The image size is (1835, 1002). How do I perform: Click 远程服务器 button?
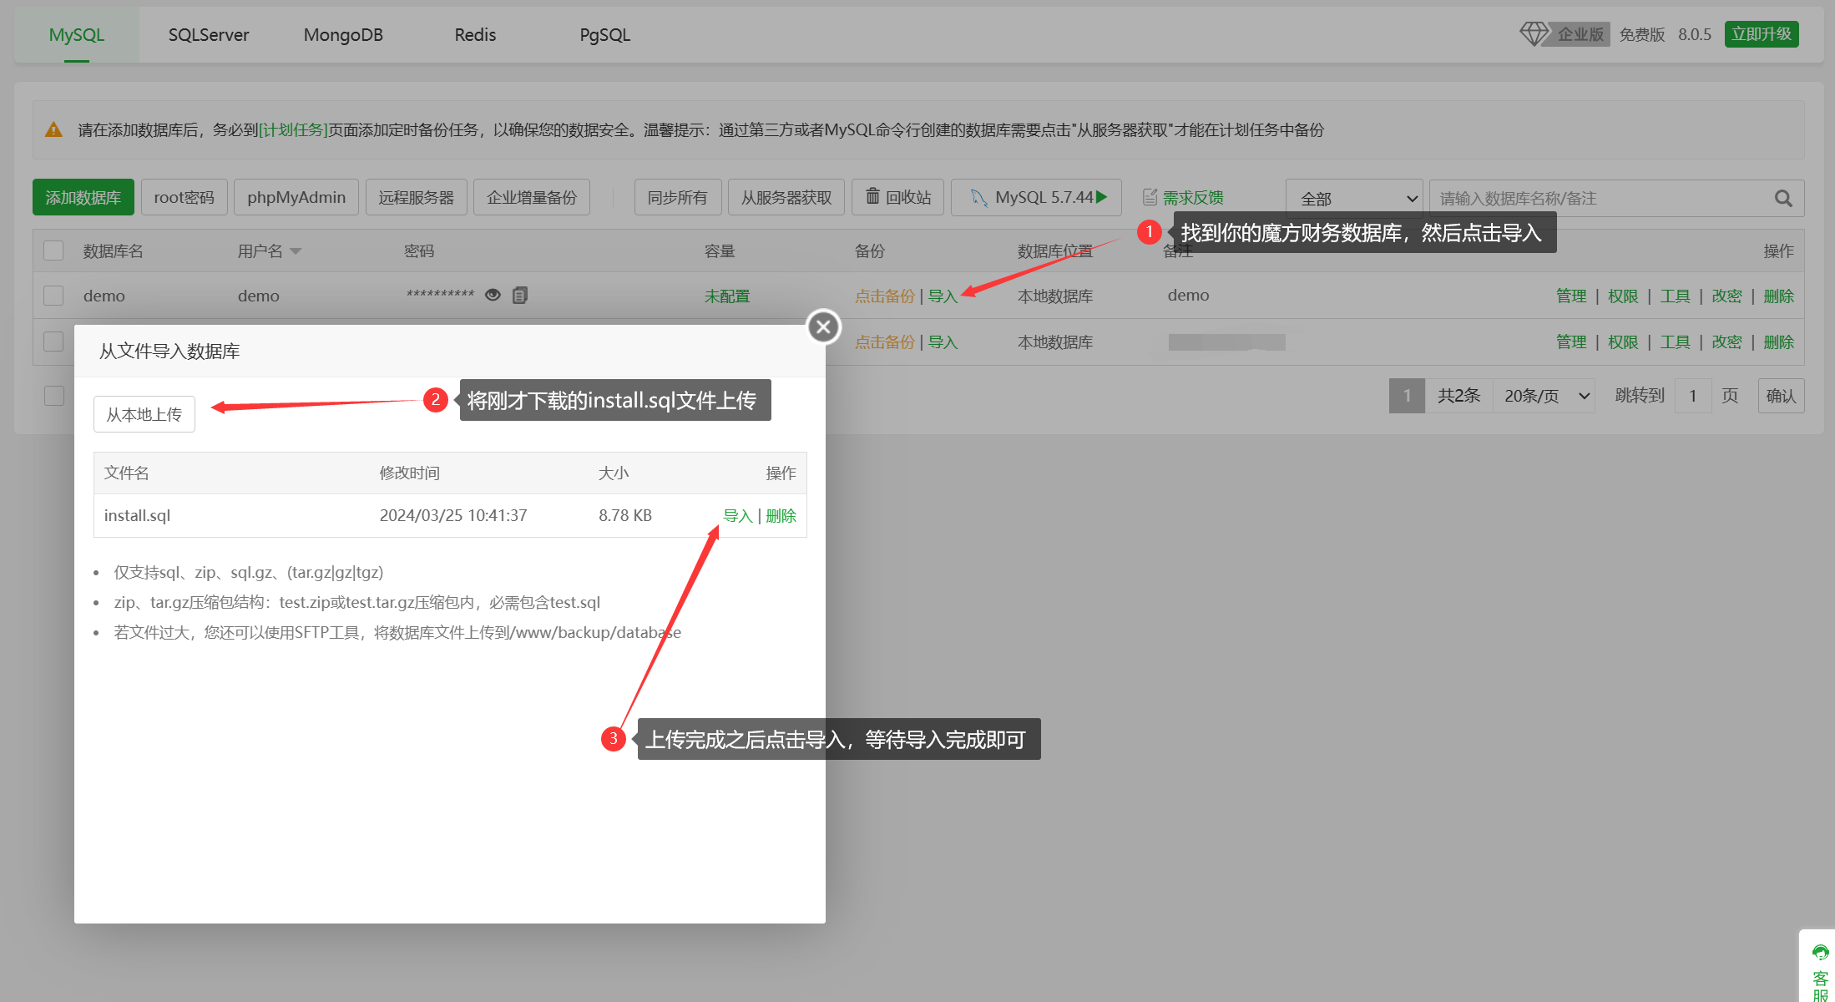point(416,197)
